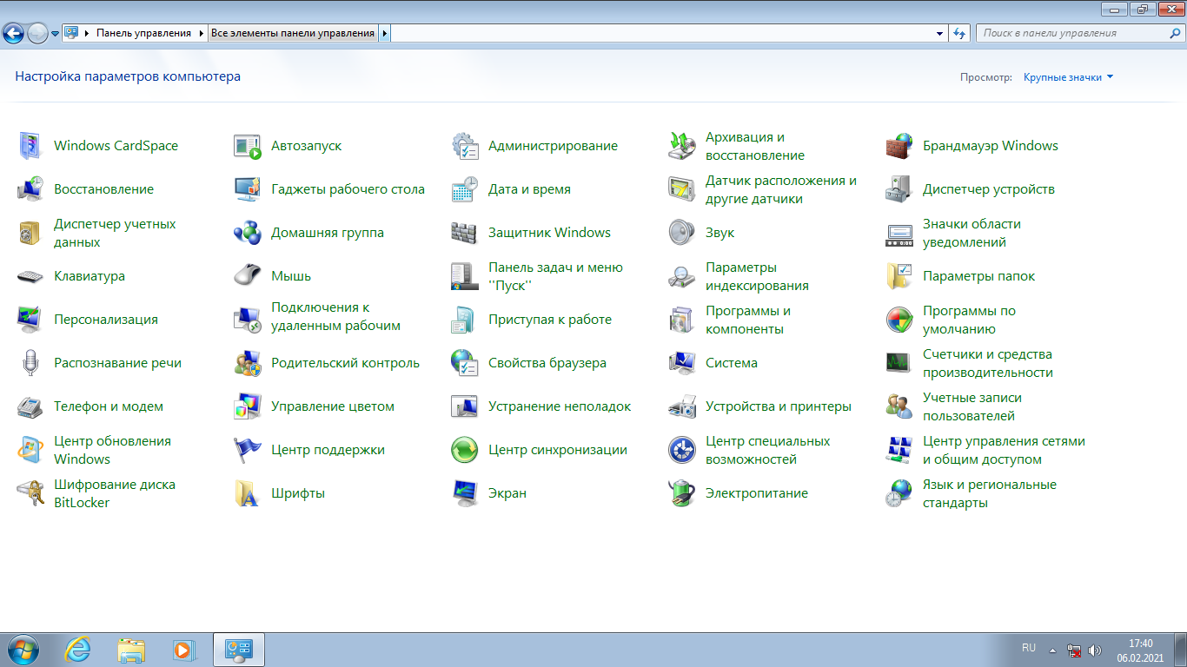Image resolution: width=1187 pixels, height=667 pixels.
Task: Click the Клавиатура keyboard icon
Action: [x=30, y=276]
